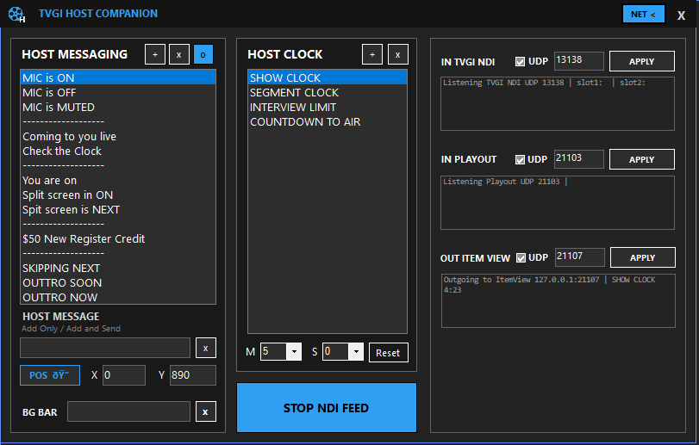Click the plus button in Host Messaging header
This screenshot has height=445, width=699.
click(x=155, y=55)
